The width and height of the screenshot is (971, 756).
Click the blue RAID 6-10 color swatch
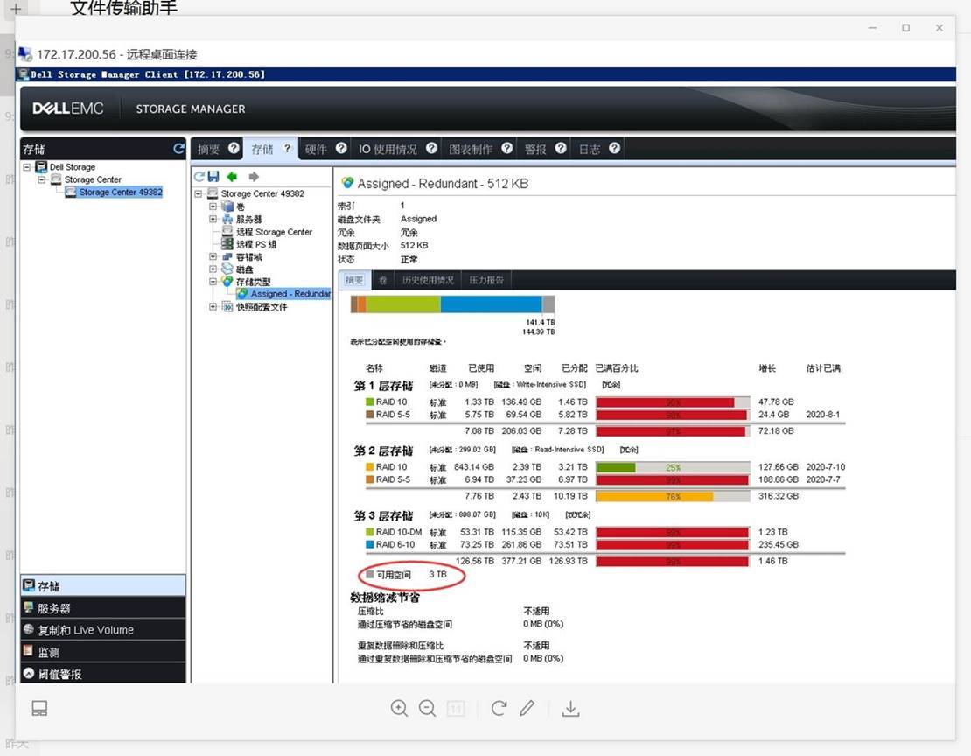point(370,545)
